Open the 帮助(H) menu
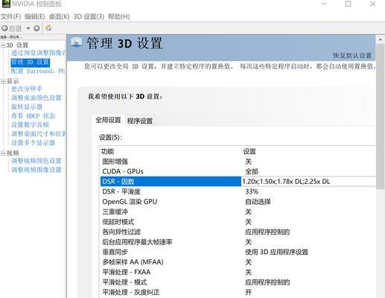Image resolution: width=385 pixels, height=298 pixels. click(x=119, y=16)
